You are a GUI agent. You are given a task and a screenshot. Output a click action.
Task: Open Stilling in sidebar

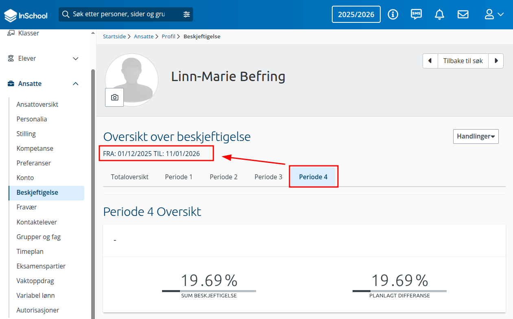[x=26, y=134]
